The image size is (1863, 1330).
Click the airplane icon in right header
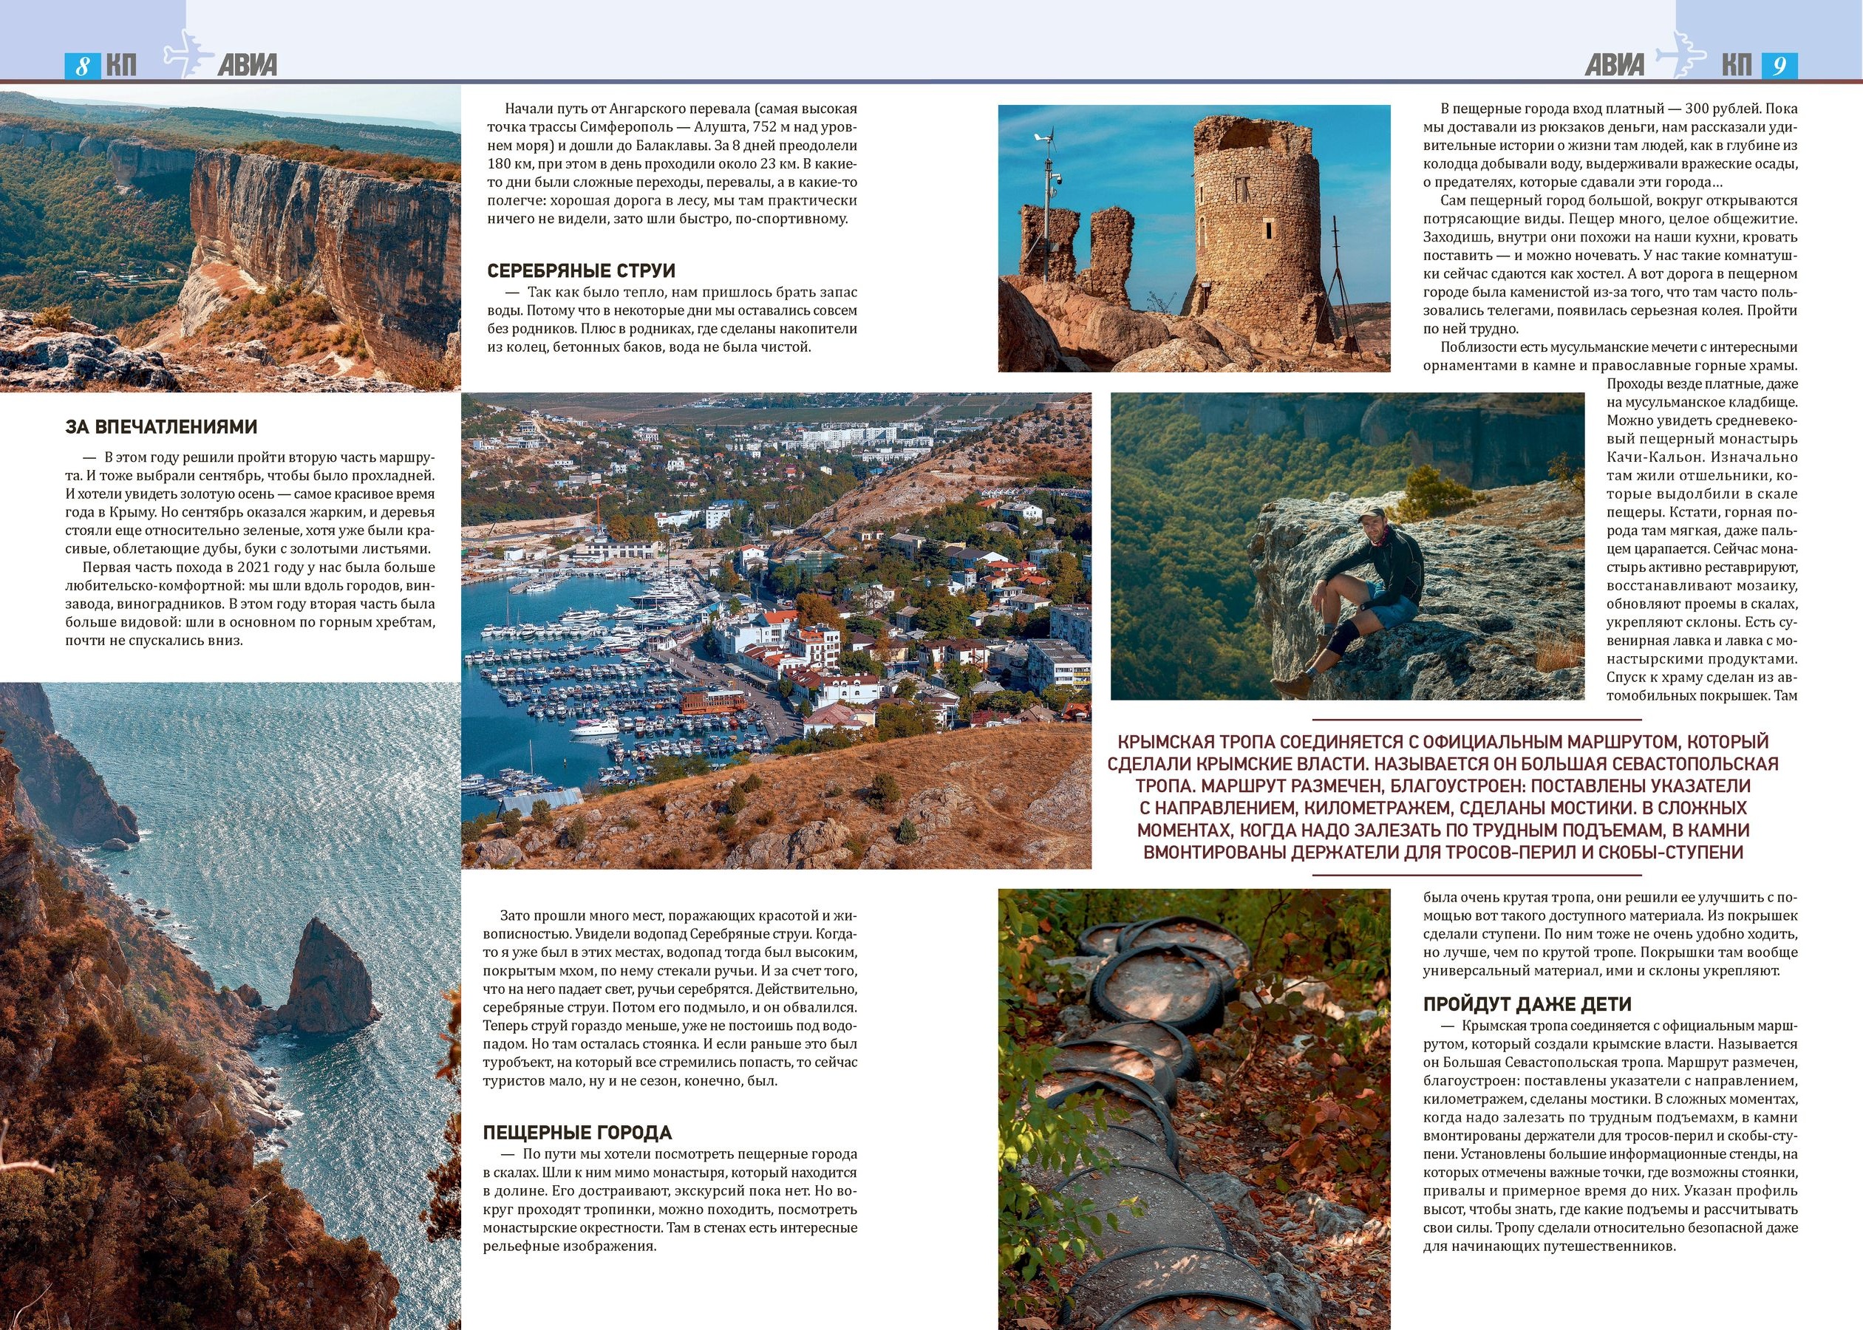coord(1680,55)
